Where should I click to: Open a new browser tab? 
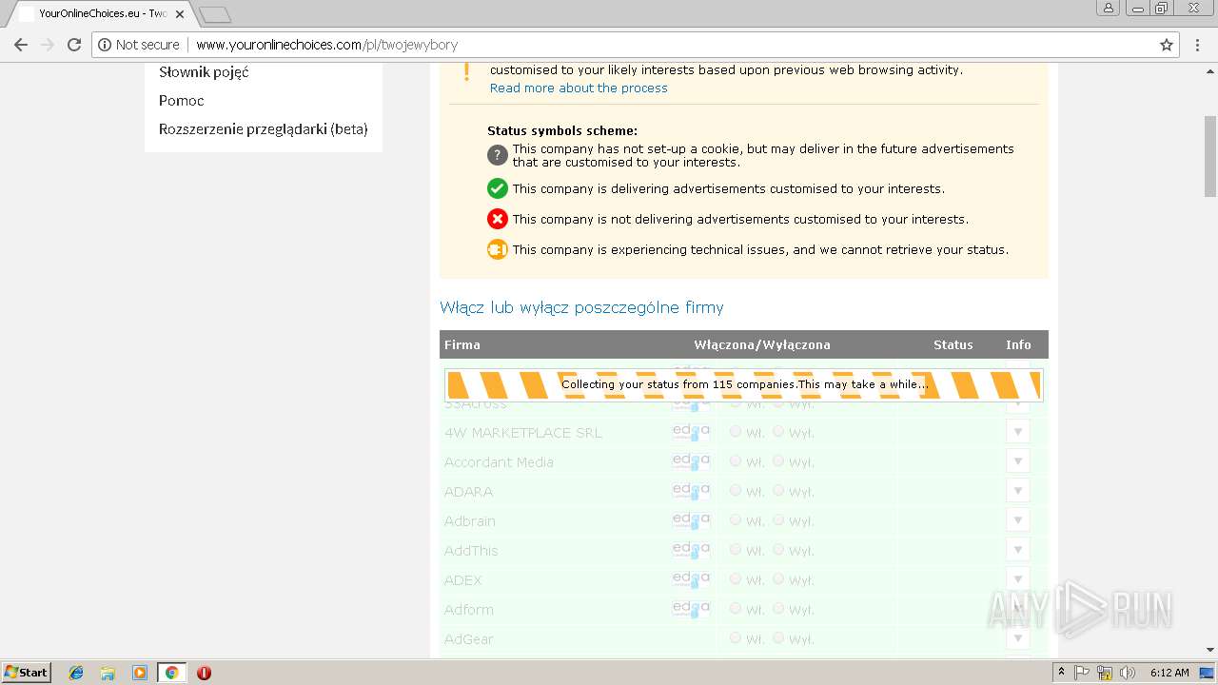[x=215, y=14]
